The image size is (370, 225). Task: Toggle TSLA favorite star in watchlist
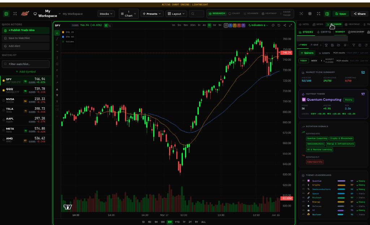click(4, 110)
